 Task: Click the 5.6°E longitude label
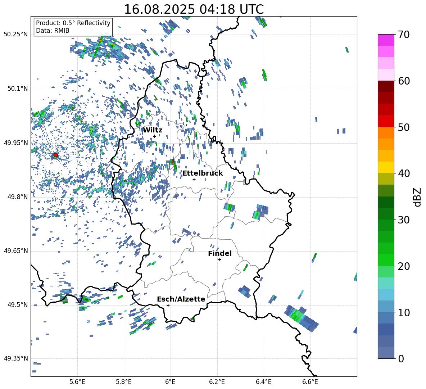pos(77,382)
